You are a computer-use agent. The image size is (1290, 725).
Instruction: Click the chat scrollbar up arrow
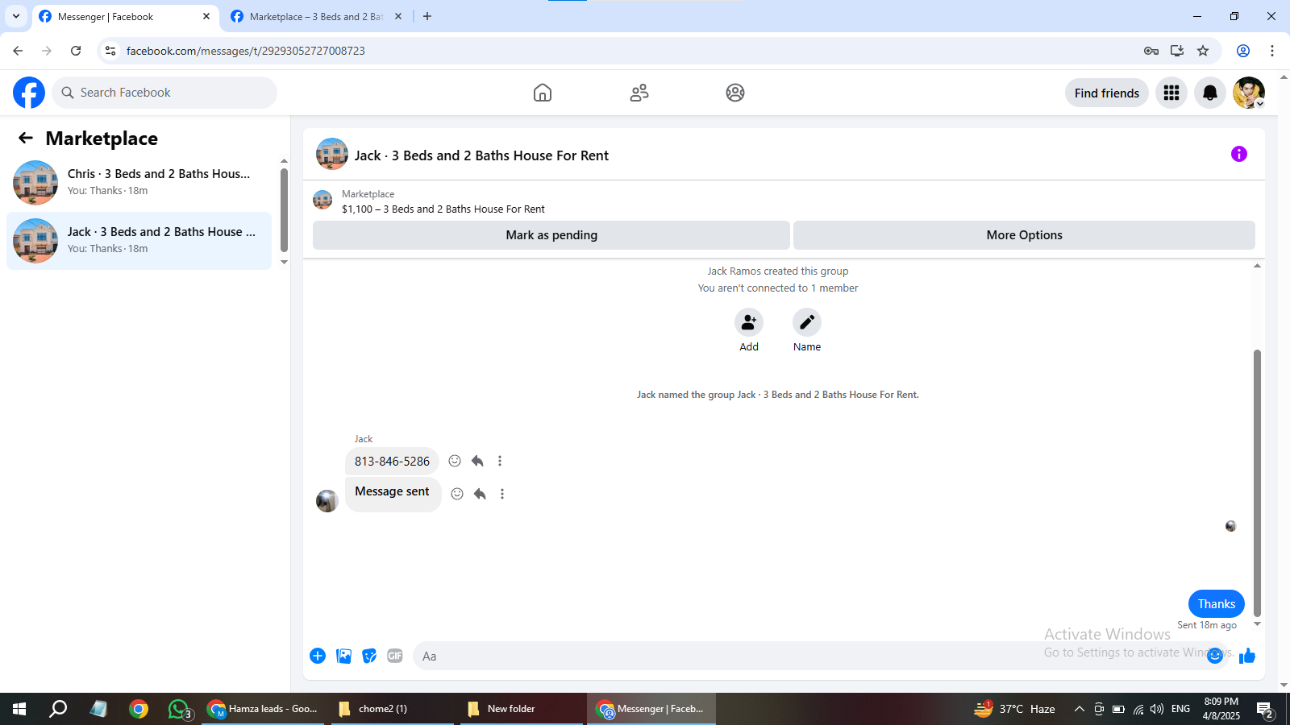click(1257, 266)
